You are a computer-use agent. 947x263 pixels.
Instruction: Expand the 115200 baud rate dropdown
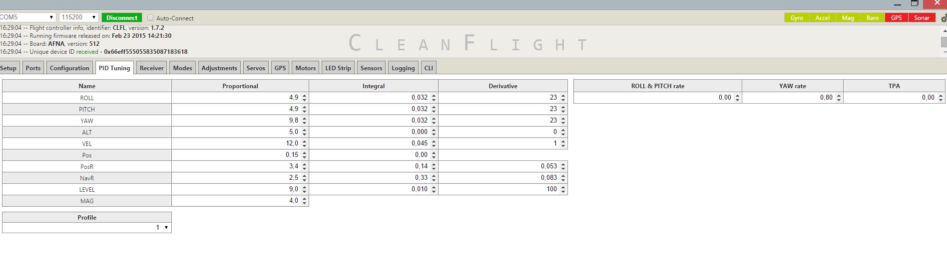(78, 17)
